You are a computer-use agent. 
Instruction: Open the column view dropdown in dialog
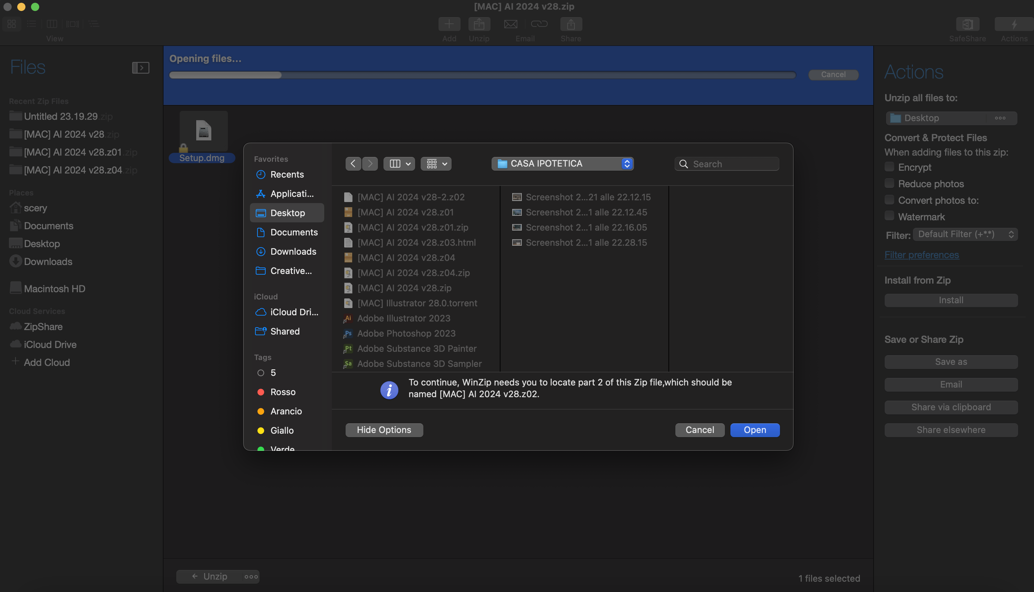(399, 164)
